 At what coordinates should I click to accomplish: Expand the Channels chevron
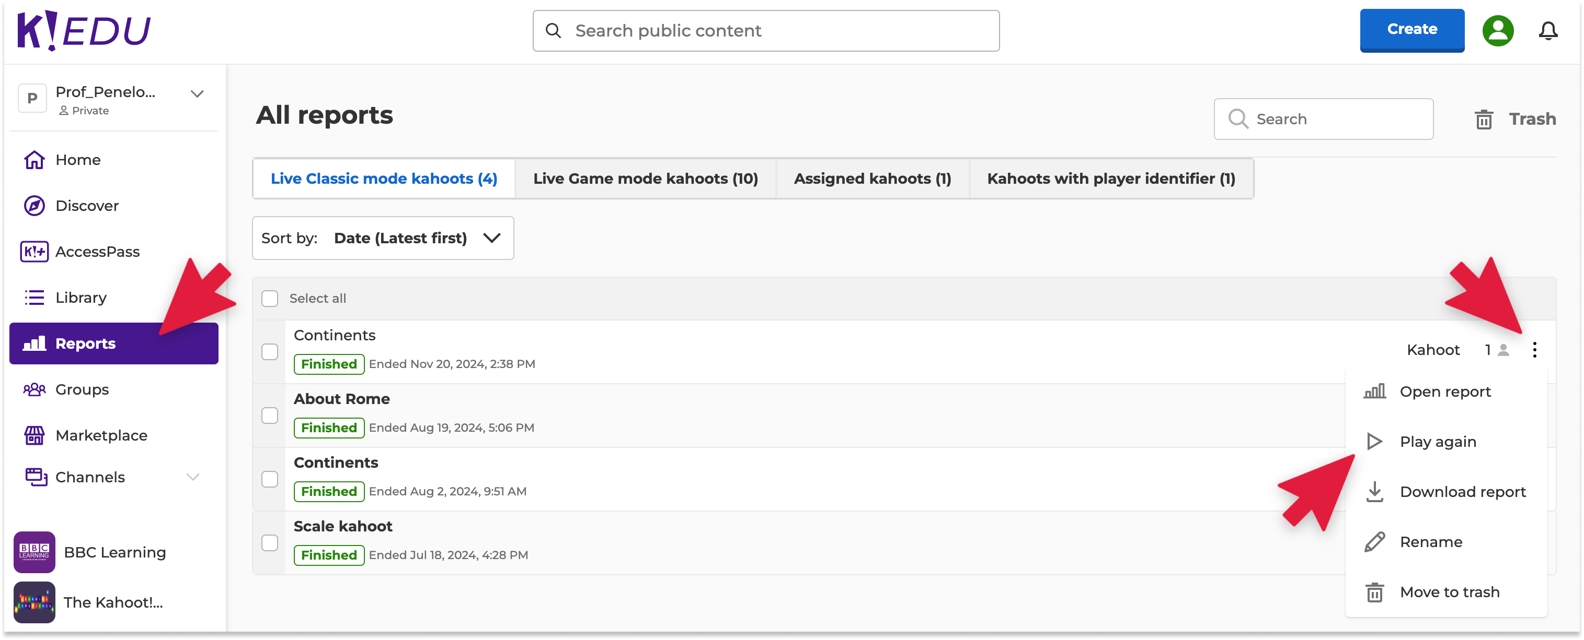[193, 477]
